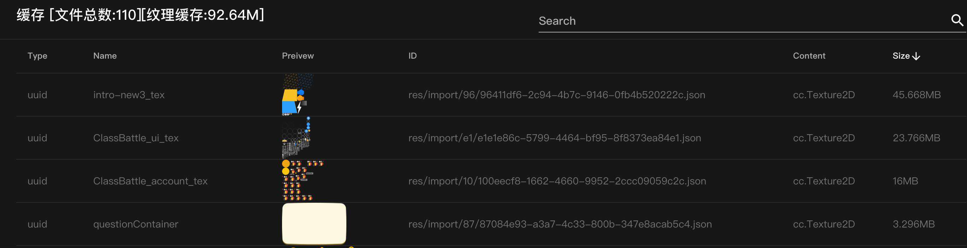Open intro-new3_tex preview thumbnail
The height and width of the screenshot is (248, 967).
coord(298,95)
